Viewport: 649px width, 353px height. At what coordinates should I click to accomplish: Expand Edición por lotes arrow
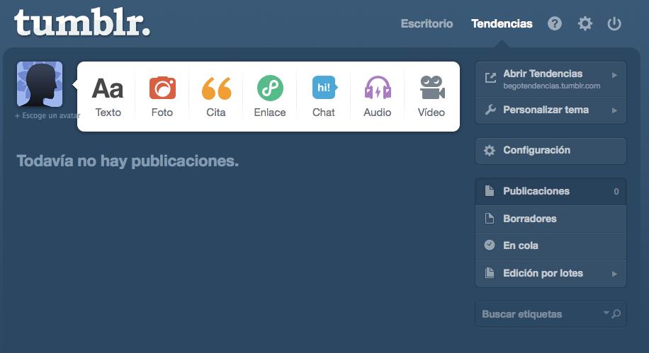click(x=614, y=274)
